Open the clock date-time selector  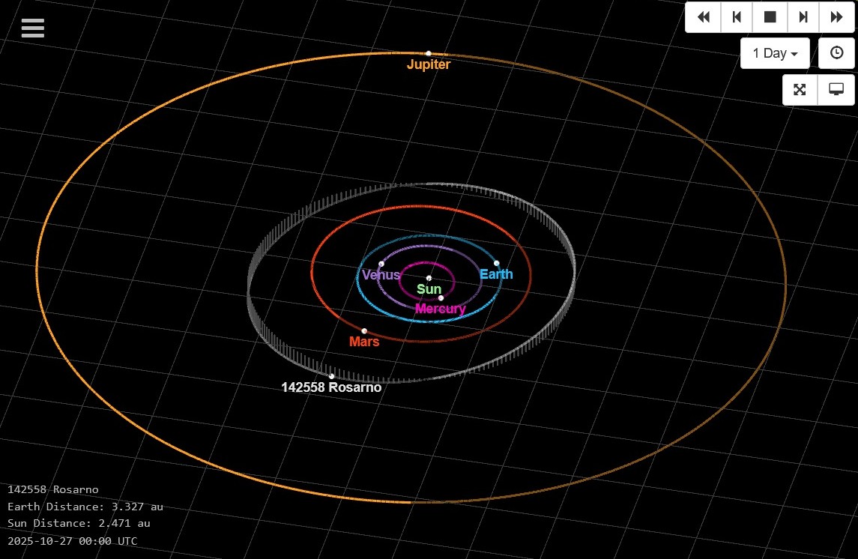pyautogui.click(x=836, y=52)
